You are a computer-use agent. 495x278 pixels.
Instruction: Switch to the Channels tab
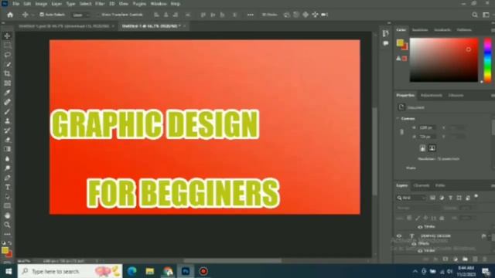(x=422, y=185)
